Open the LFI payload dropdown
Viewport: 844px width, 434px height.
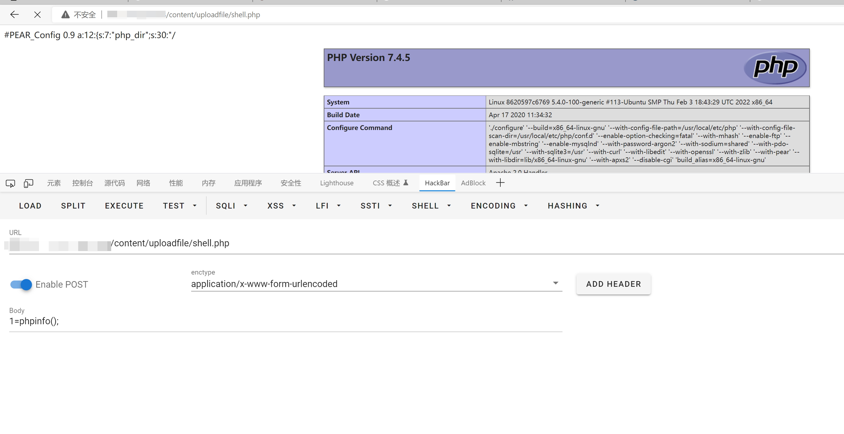[x=328, y=206]
